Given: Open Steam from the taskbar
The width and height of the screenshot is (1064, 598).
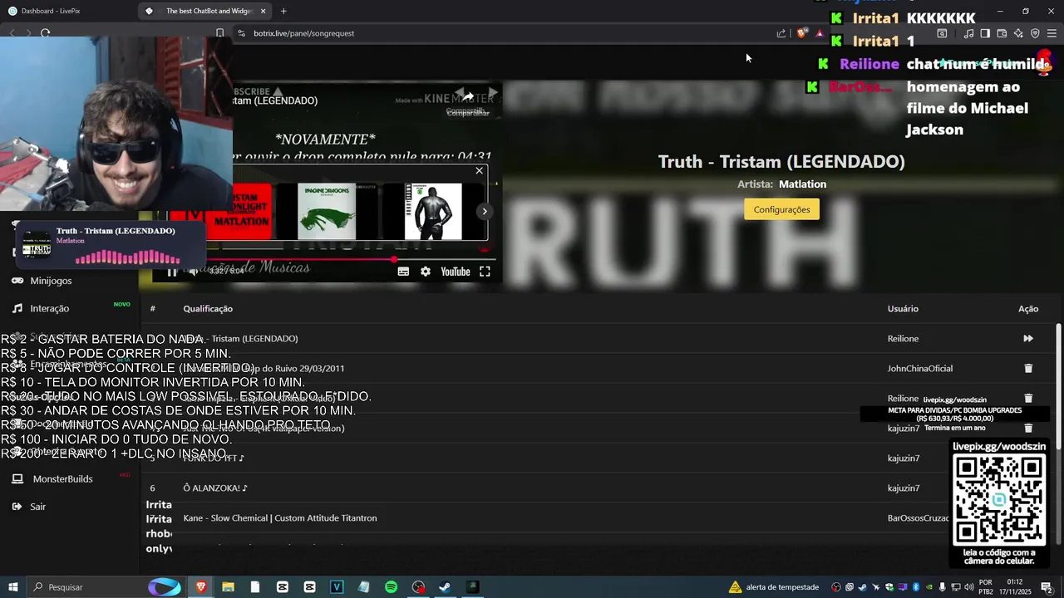Looking at the screenshot, I should coord(445,587).
